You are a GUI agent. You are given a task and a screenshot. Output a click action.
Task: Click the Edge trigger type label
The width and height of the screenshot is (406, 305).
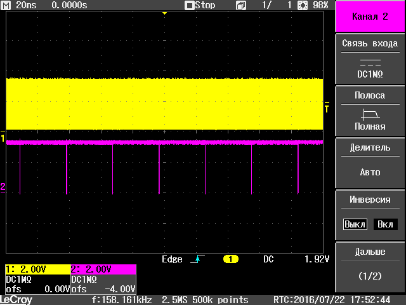(172, 259)
